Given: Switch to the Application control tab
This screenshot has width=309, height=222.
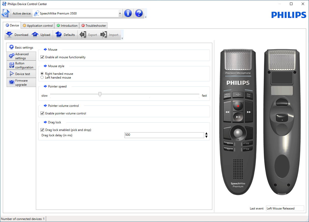Looking at the screenshot, I should pyautogui.click(x=37, y=26).
